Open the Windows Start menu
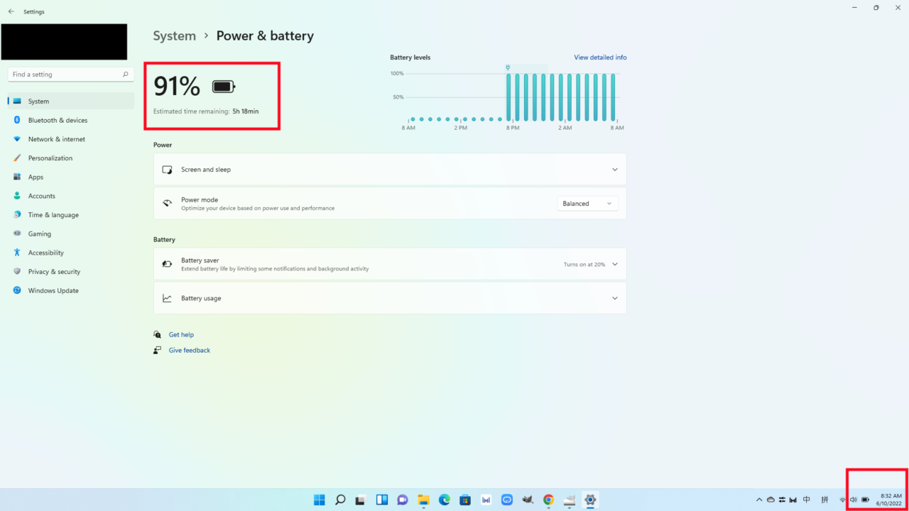This screenshot has width=909, height=511. click(x=320, y=500)
